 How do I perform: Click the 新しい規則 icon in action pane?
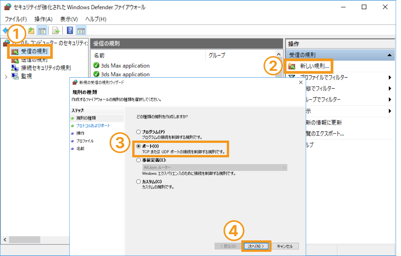(292, 66)
